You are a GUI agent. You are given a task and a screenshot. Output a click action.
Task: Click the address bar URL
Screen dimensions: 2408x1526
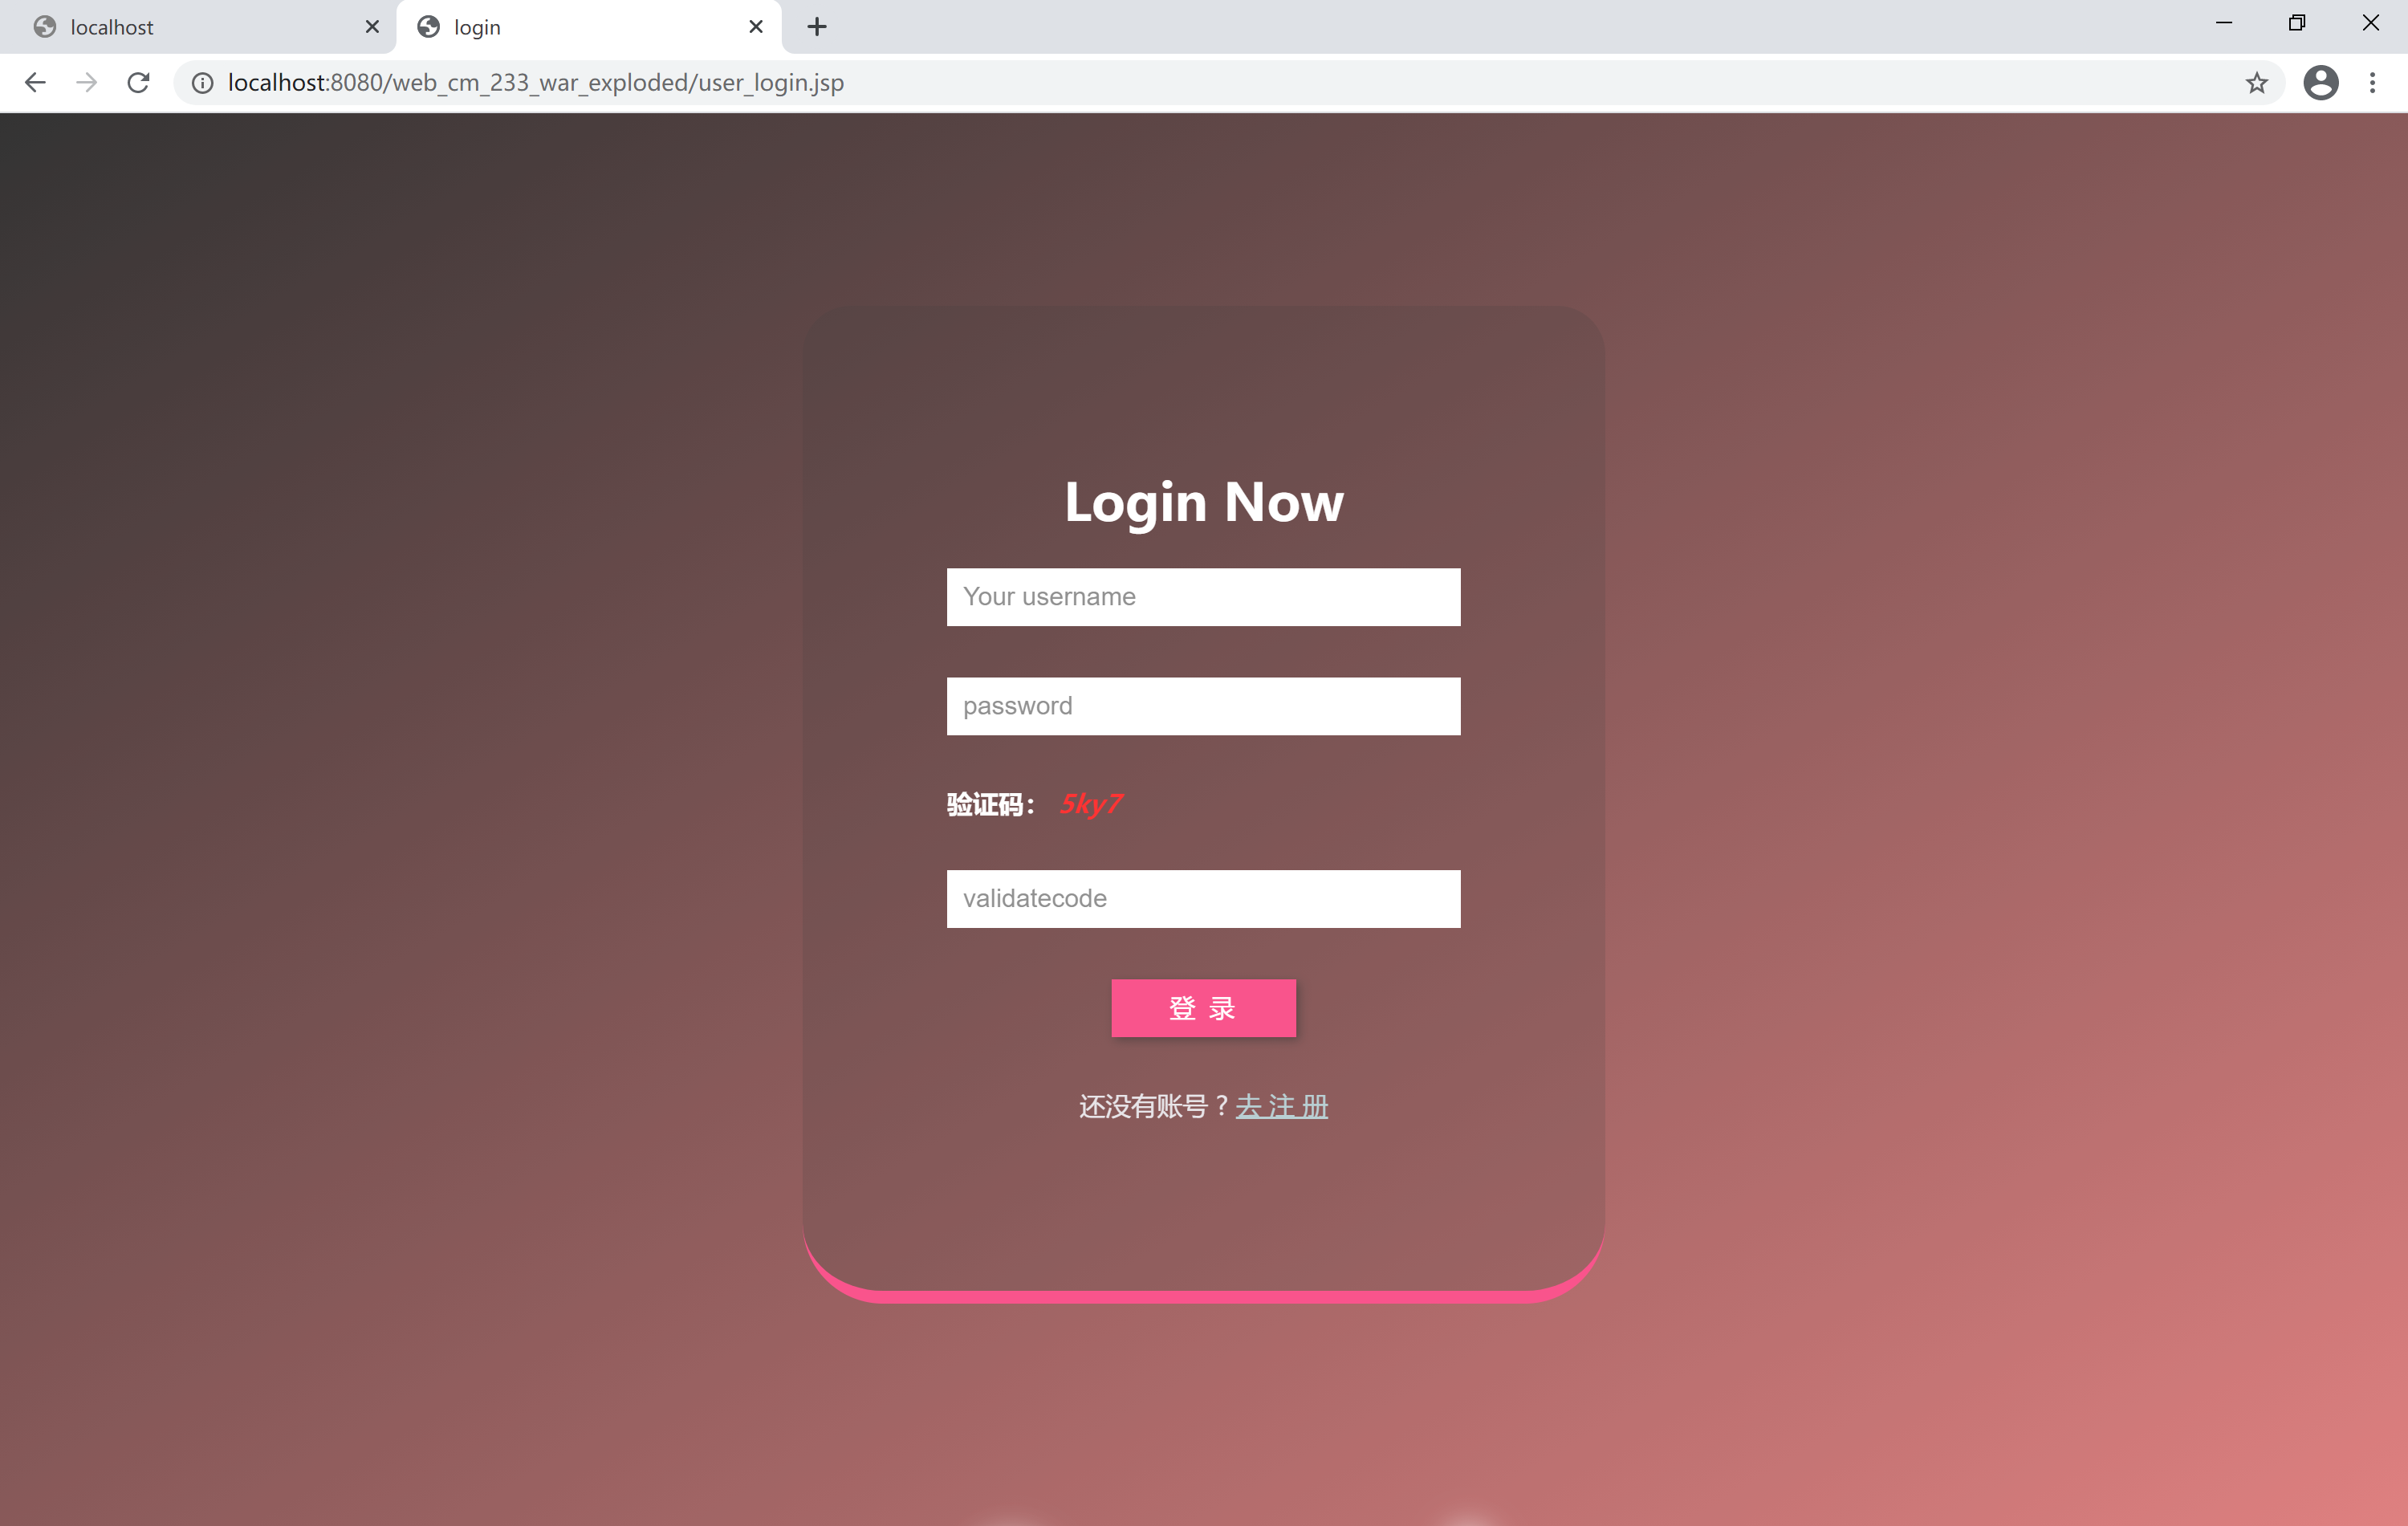(536, 83)
